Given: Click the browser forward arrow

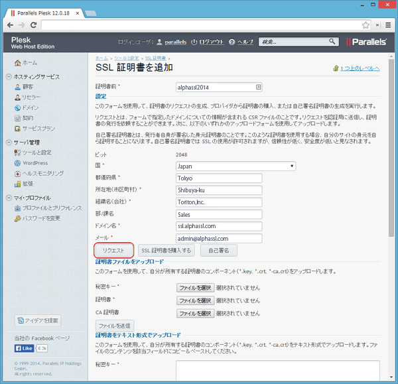Looking at the screenshot, I should [x=22, y=25].
